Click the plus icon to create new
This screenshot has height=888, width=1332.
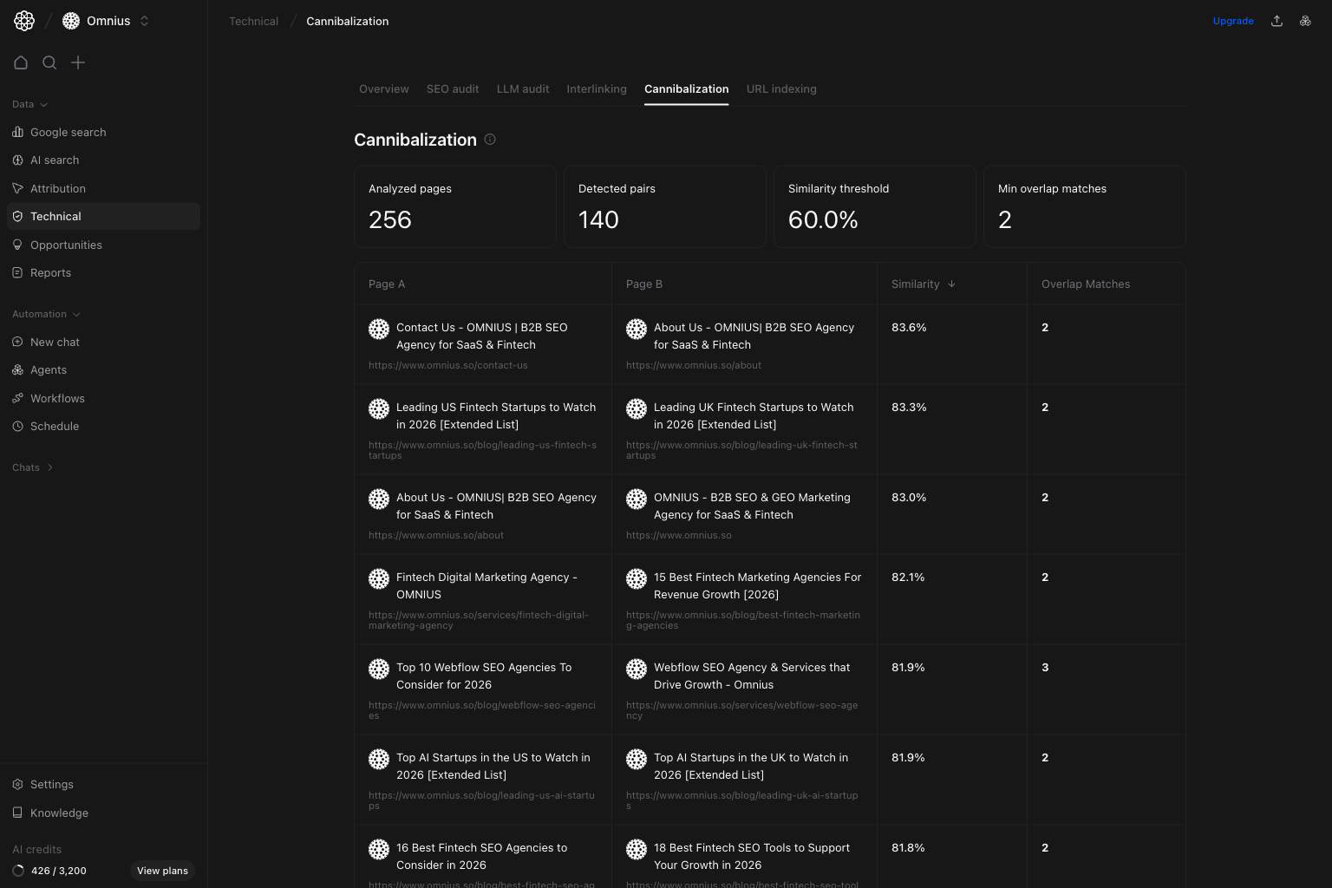[78, 62]
